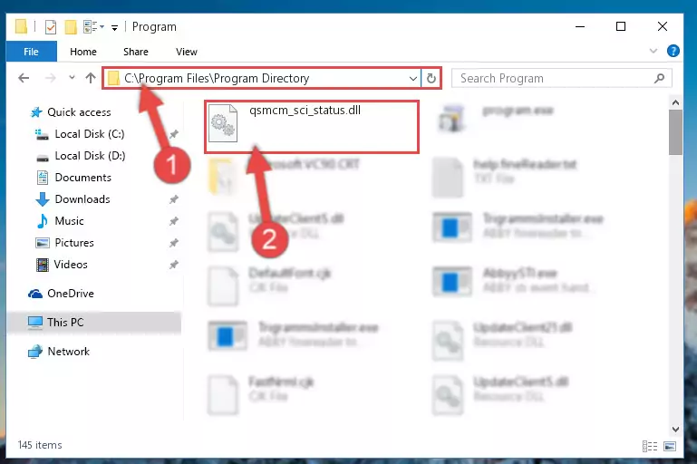697x464 pixels.
Task: Open the recent locations dropdown
Action: (x=72, y=78)
